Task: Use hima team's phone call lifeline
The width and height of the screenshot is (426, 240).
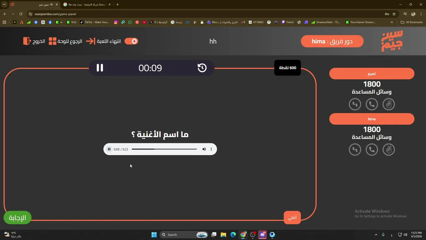Action: pyautogui.click(x=372, y=150)
